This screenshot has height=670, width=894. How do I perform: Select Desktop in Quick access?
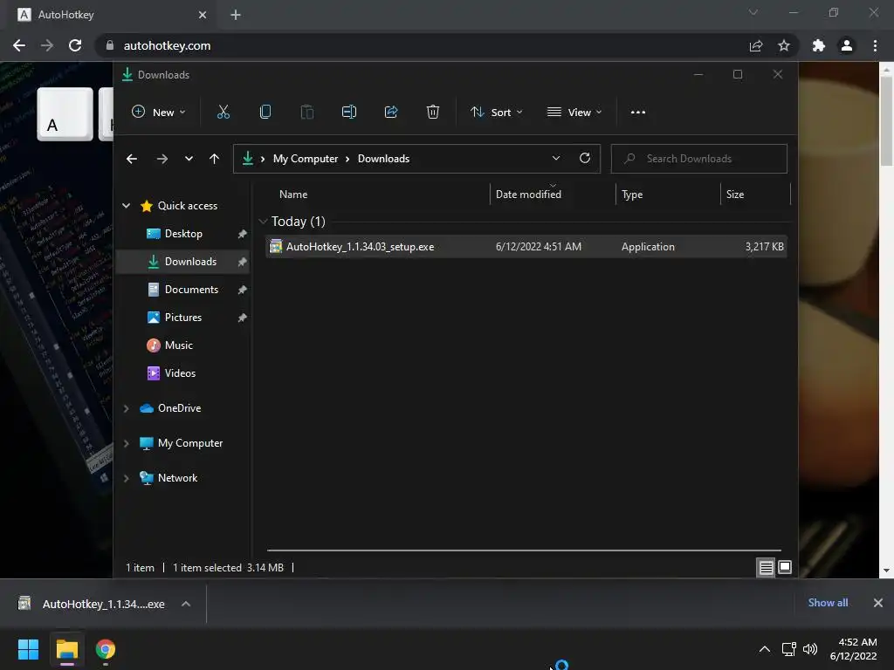tap(183, 234)
